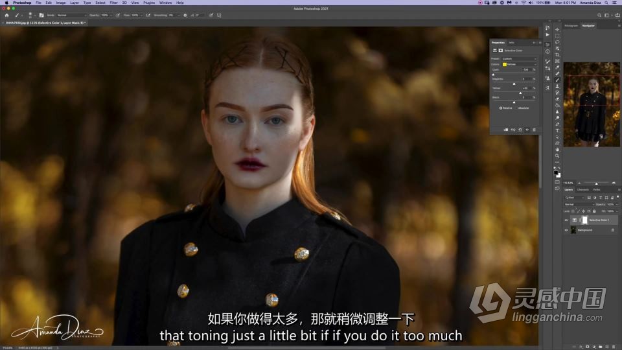
Task: Open the brush settings panel icon
Action: [41, 15]
